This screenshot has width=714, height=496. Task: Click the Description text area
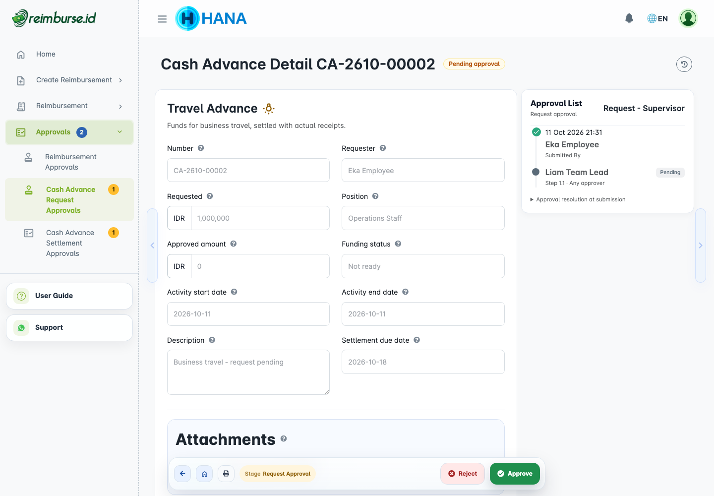click(x=248, y=372)
